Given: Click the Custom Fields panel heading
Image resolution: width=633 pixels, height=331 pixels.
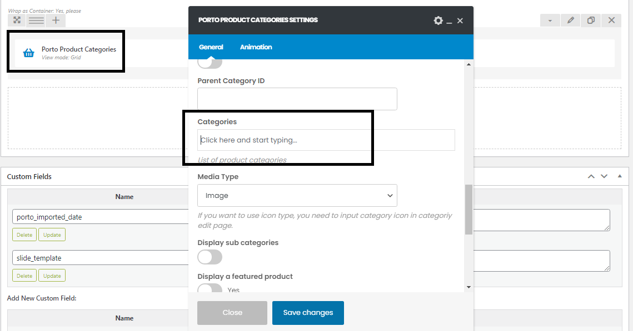Looking at the screenshot, I should click(29, 176).
